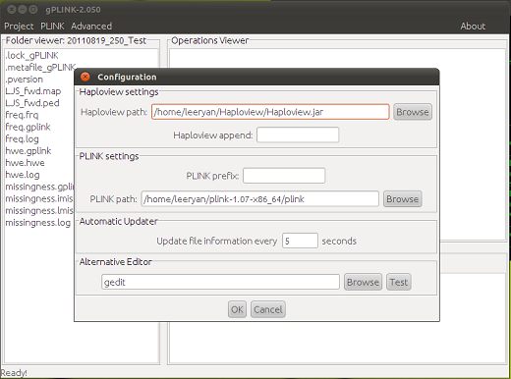Click the update interval seconds field
The height and width of the screenshot is (379, 511).
coord(300,241)
